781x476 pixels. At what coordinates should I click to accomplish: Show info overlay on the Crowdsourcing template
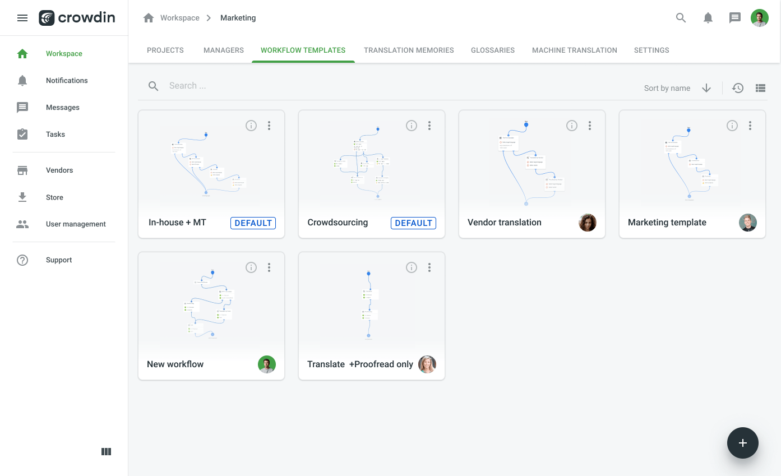(412, 126)
